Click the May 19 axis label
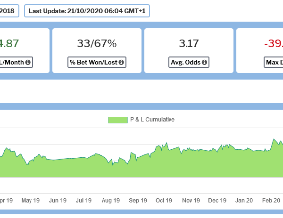This screenshot has width=283, height=218. point(30,201)
